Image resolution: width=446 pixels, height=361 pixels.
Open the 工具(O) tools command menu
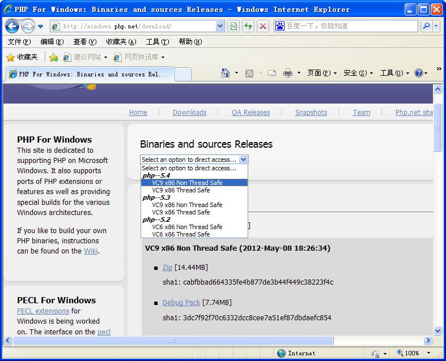point(395,74)
